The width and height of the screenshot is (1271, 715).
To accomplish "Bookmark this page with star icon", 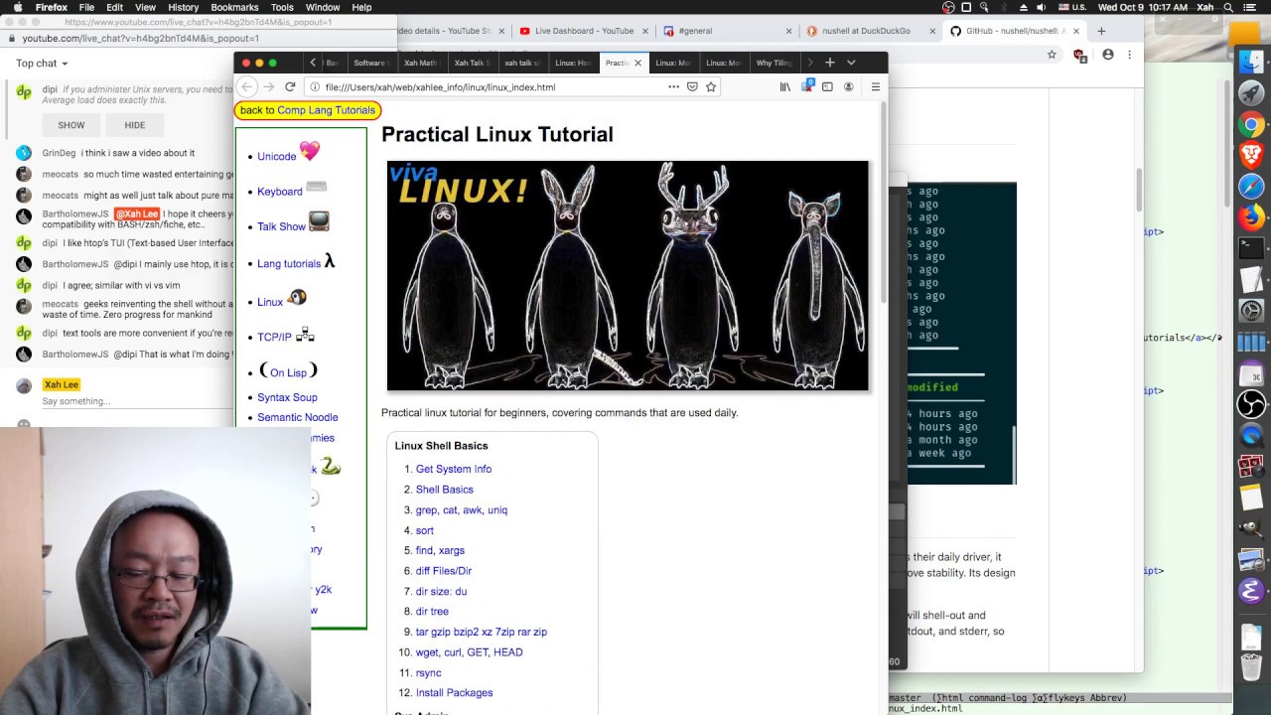I will point(711,87).
